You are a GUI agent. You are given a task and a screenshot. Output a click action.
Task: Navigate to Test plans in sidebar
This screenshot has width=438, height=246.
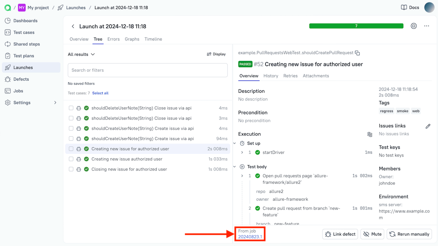point(24,56)
